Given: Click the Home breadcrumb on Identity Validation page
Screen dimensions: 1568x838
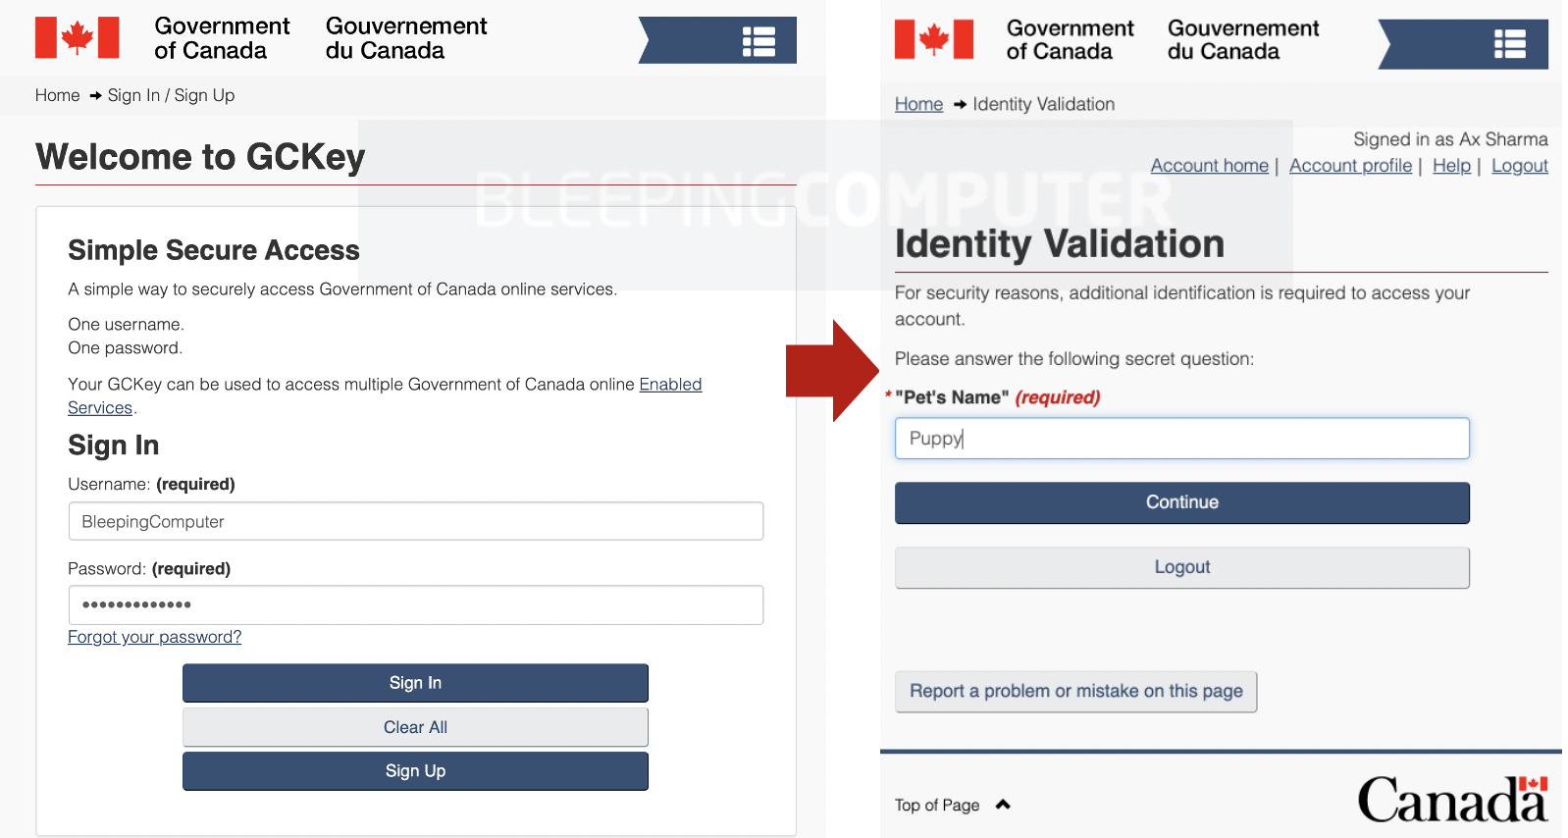Looking at the screenshot, I should click(x=918, y=104).
